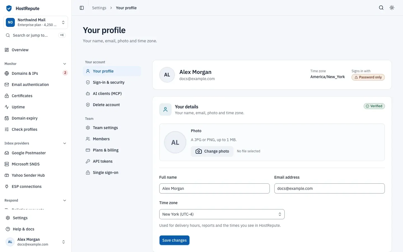Select the Your profile settings tab
403x252 pixels.
pos(112,71)
